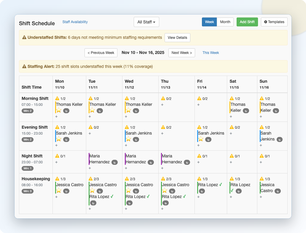Click the Nov 10 - Nov 16, 2025 date range

tap(143, 52)
